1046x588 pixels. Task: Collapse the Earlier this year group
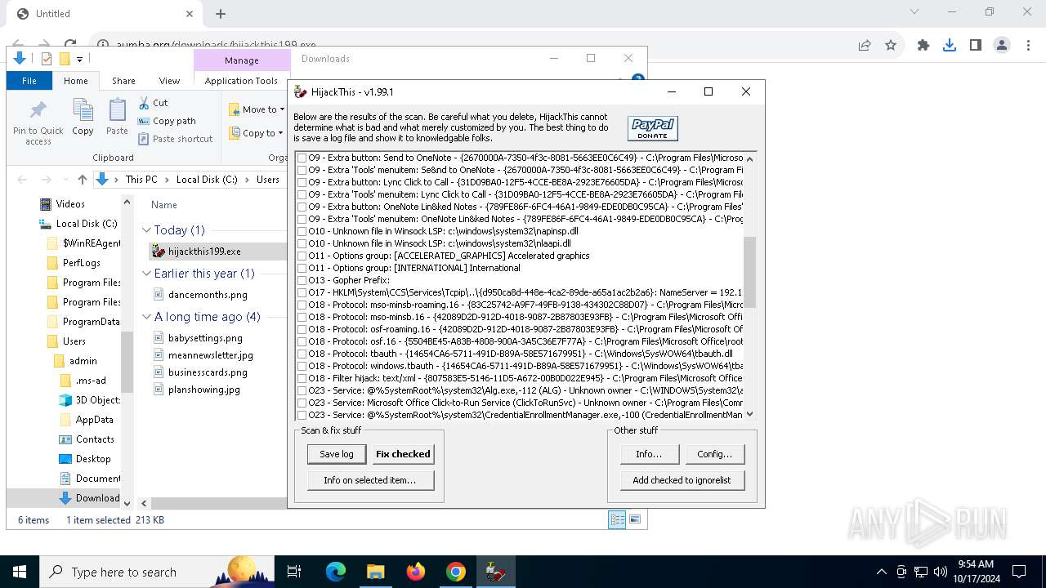point(146,274)
